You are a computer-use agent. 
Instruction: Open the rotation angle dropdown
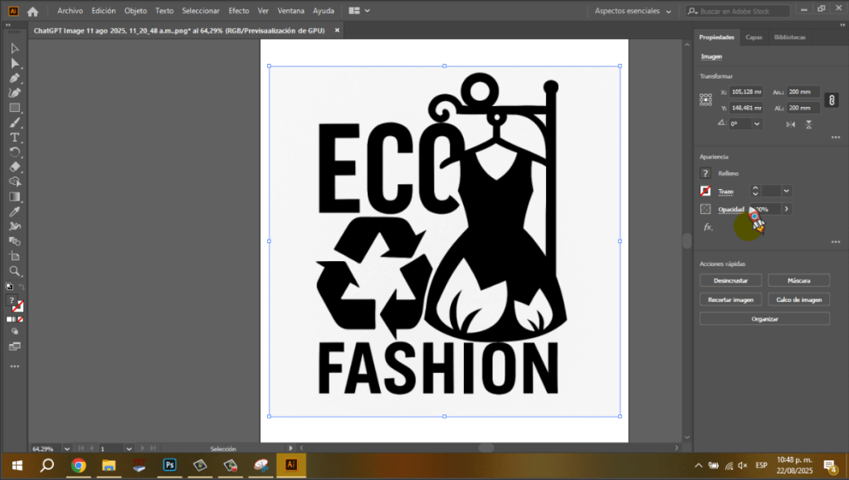(757, 124)
